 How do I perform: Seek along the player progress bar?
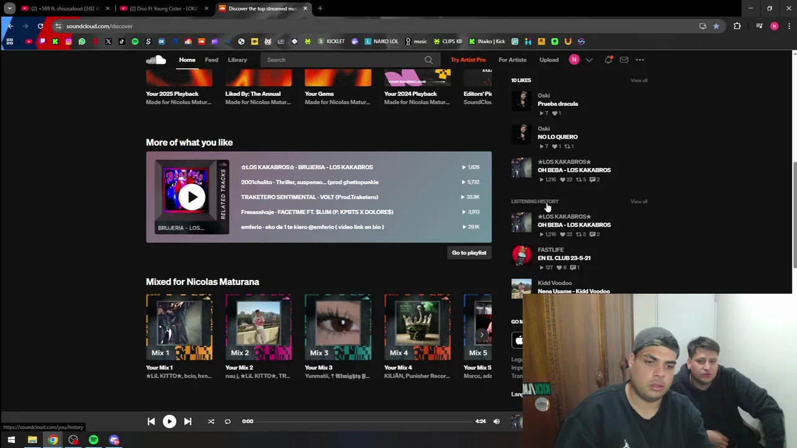click(364, 421)
